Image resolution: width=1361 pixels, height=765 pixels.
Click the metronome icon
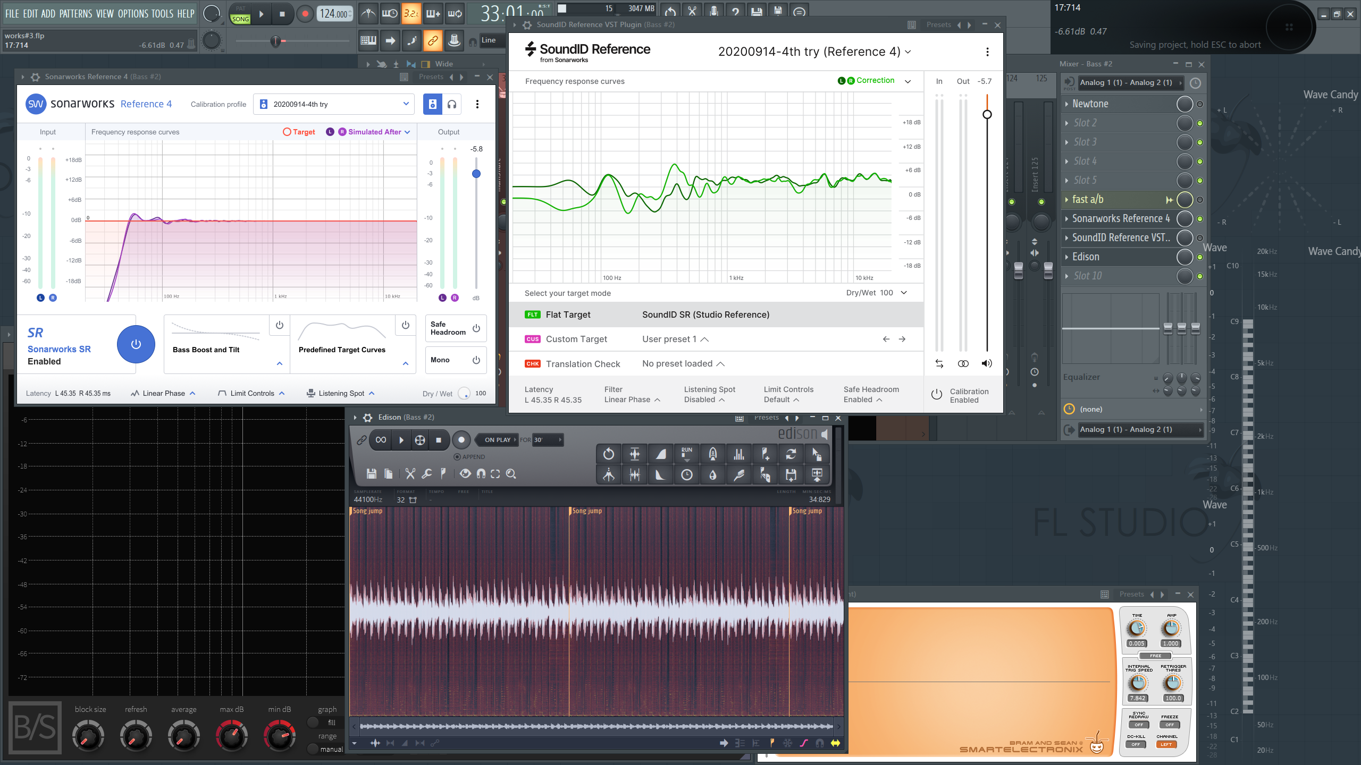point(368,13)
